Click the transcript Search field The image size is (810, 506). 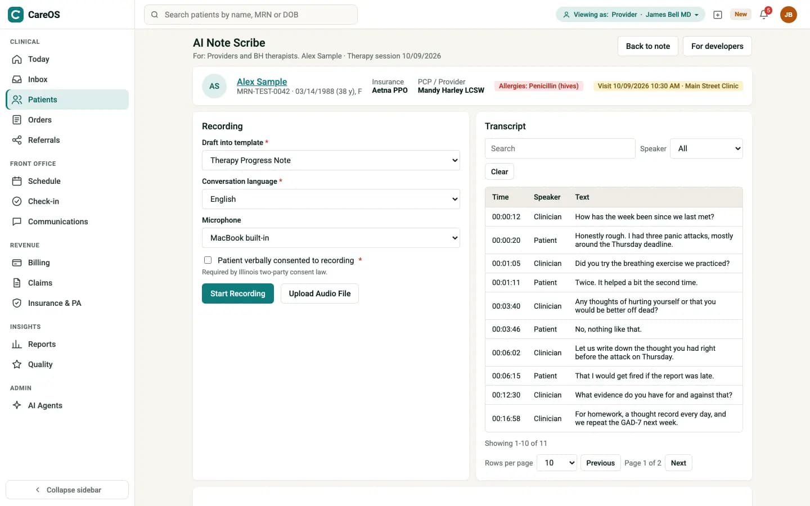point(560,148)
